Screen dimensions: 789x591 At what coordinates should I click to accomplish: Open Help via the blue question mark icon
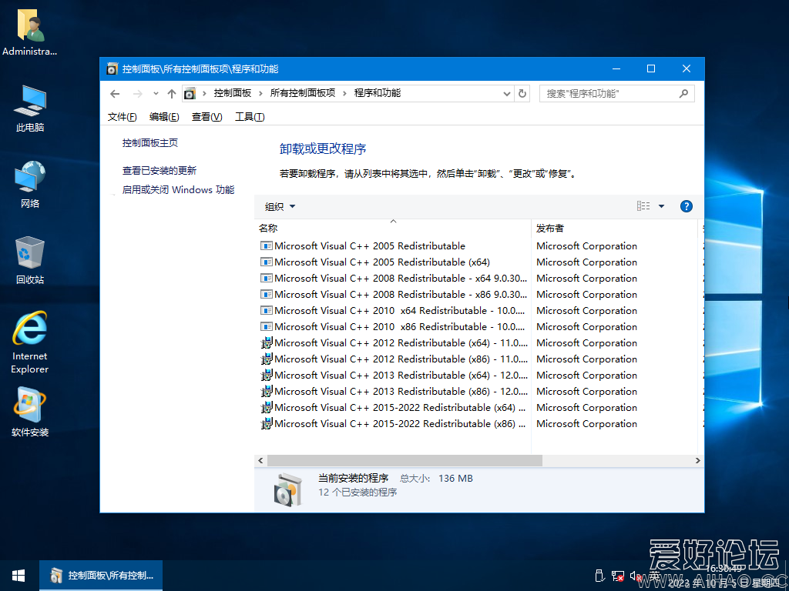[x=686, y=205]
